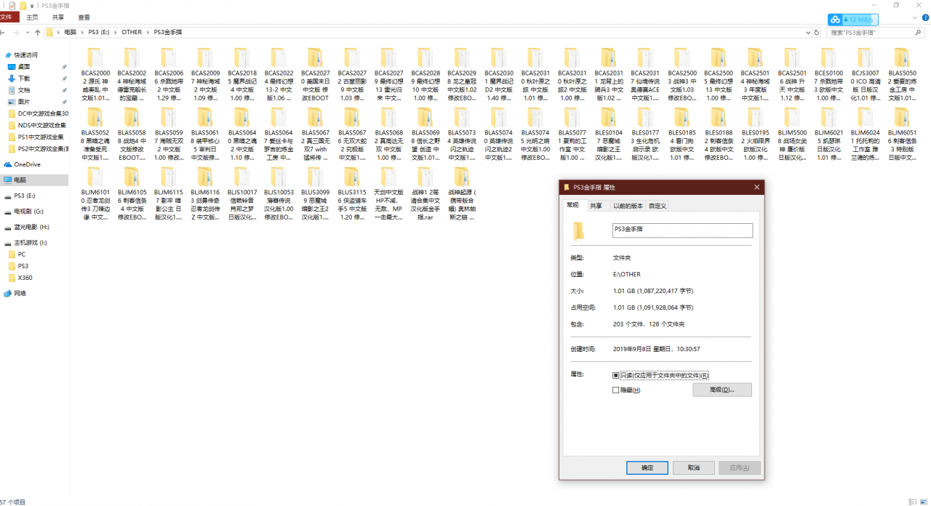Select the BLAS50698 信长之野望 folder
931x506 pixels.
coord(425,134)
